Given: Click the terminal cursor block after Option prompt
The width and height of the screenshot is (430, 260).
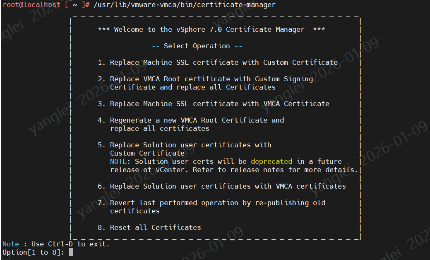Looking at the screenshot, I should pyautogui.click(x=71, y=252).
